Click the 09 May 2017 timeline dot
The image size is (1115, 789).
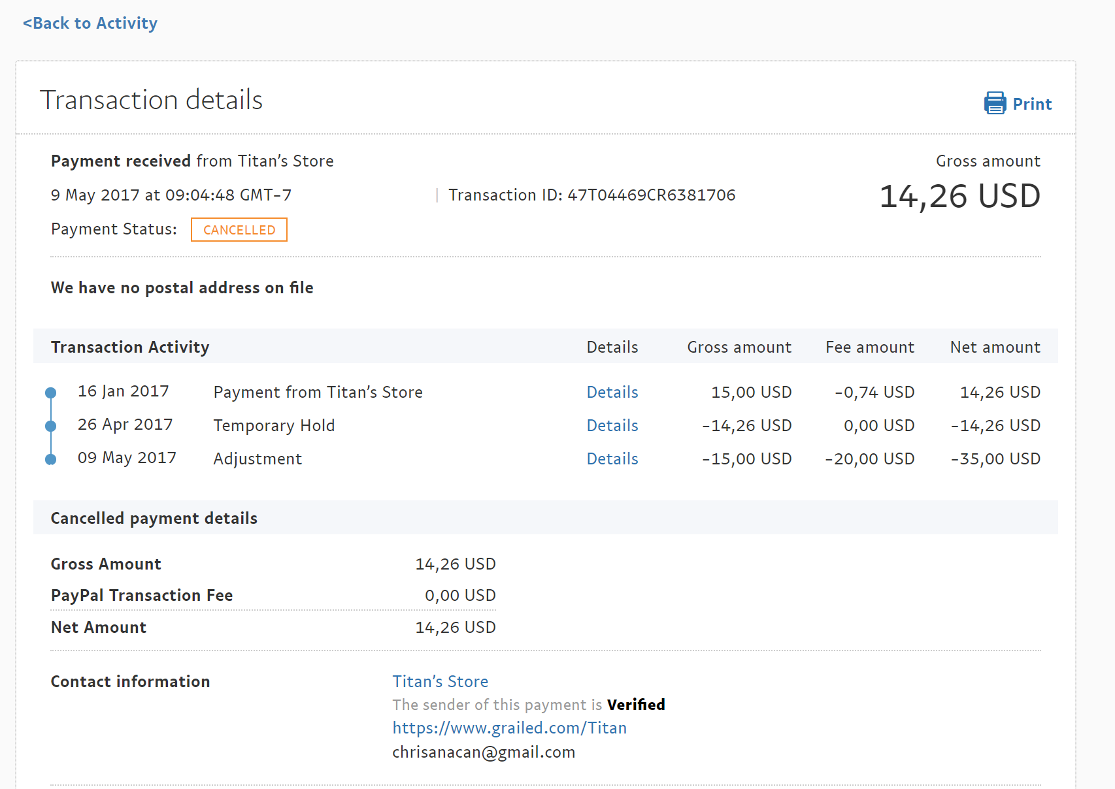50,459
